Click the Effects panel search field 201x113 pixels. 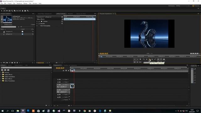(x=26, y=67)
